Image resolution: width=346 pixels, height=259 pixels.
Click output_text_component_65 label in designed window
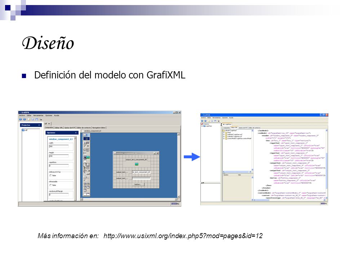tap(136, 160)
